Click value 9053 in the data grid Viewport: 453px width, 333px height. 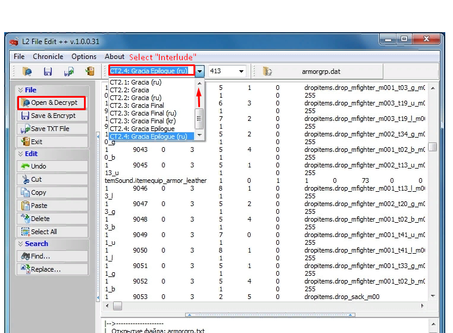point(140,297)
